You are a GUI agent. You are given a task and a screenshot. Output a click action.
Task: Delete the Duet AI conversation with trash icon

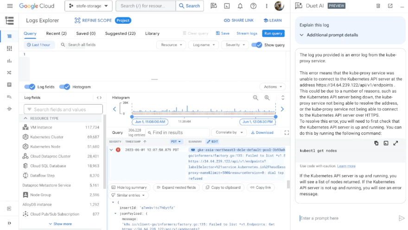pyautogui.click(x=378, y=6)
